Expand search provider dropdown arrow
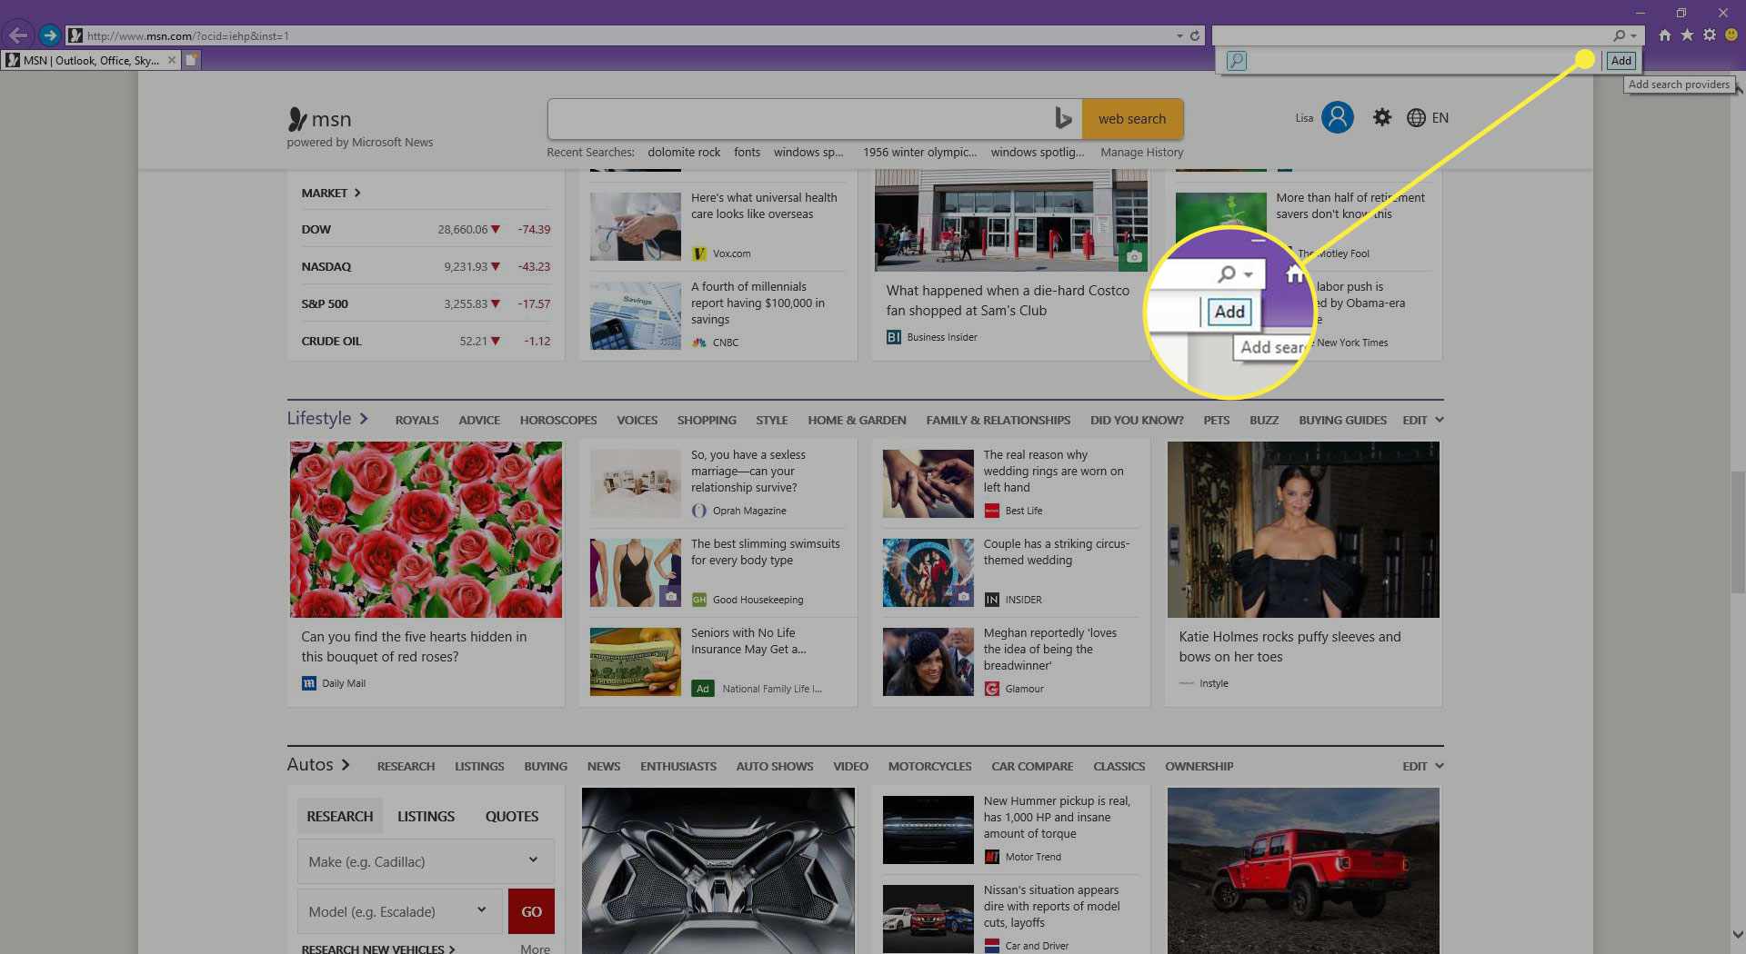This screenshot has width=1746, height=954. point(1634,36)
